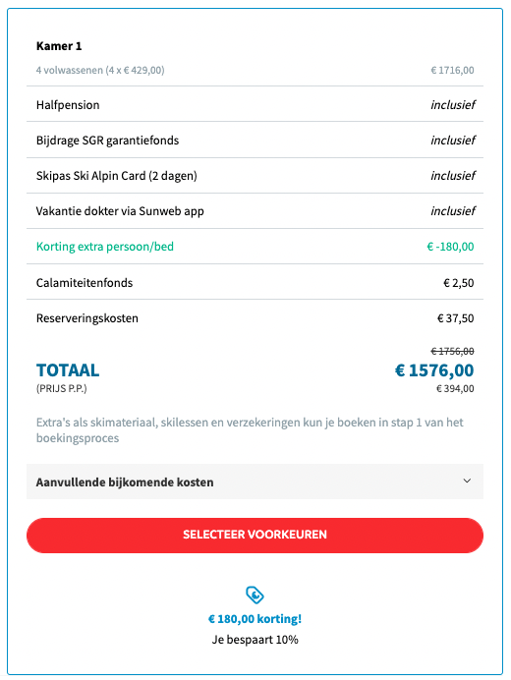Open the Aanvullende bijkomende kosten section
511x680 pixels.
pos(255,482)
